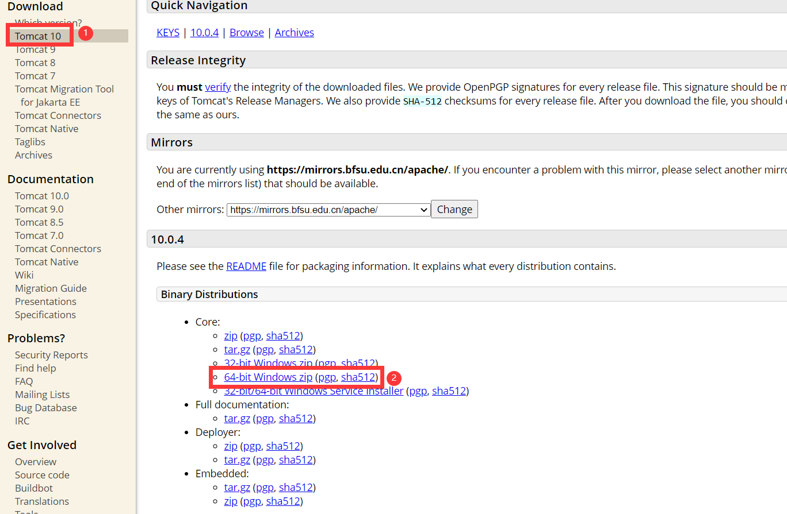Open Tomcat Connectors under Documentation

coord(58,249)
